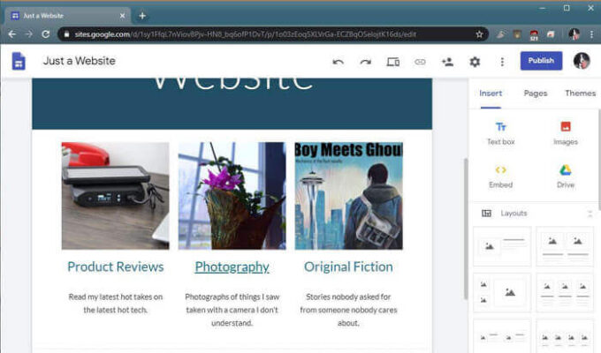Choose the two-image layout
The width and height of the screenshot is (601, 353).
tap(565, 246)
